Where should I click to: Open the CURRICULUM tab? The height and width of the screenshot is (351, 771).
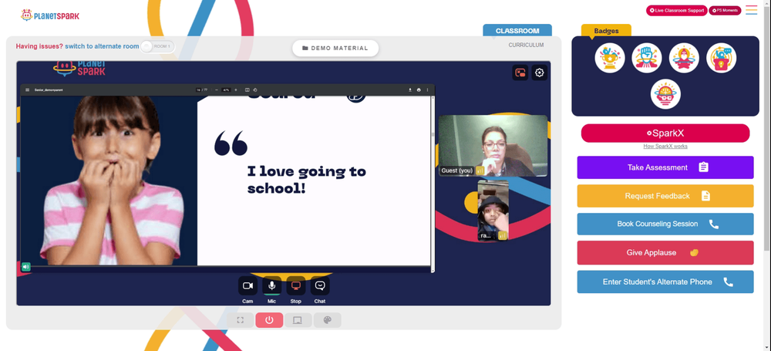coord(526,45)
